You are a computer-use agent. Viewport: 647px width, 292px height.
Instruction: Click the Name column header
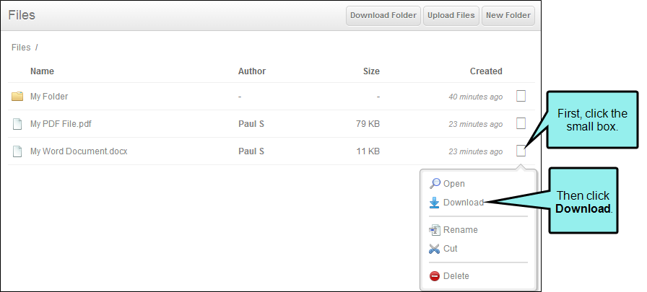click(x=42, y=71)
